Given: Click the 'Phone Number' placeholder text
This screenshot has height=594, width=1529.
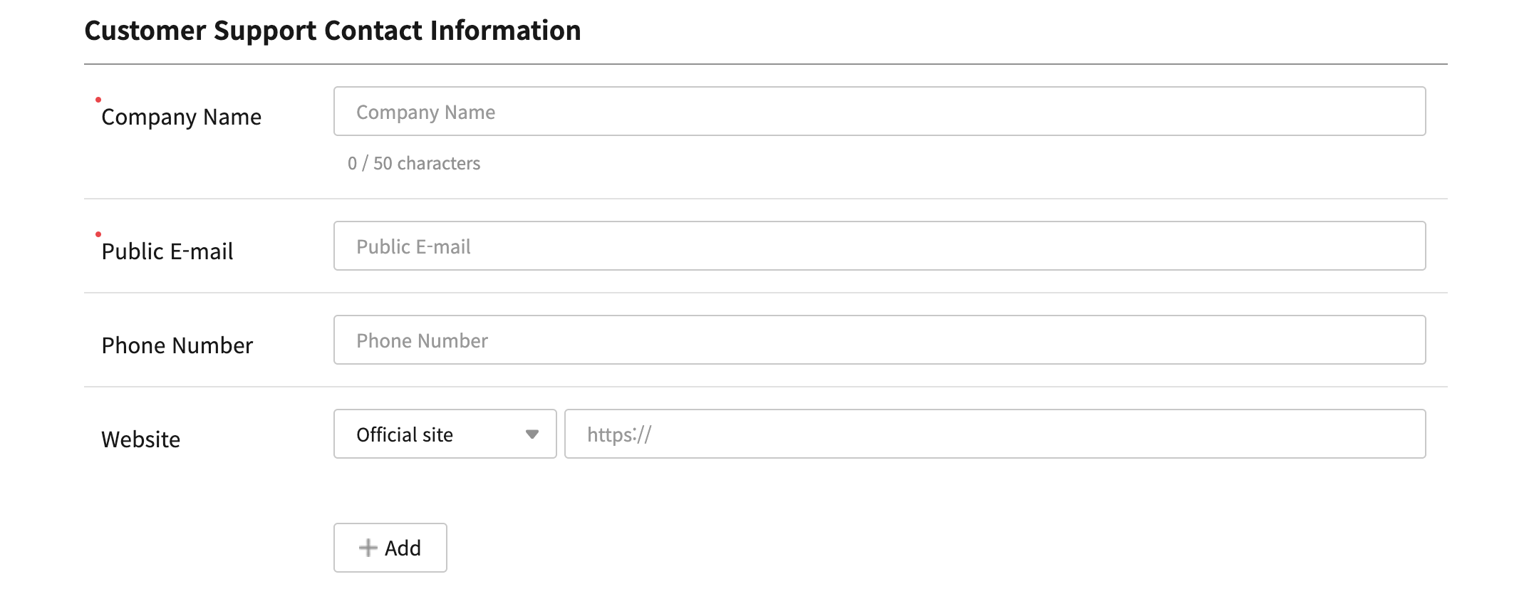Looking at the screenshot, I should pos(422,341).
